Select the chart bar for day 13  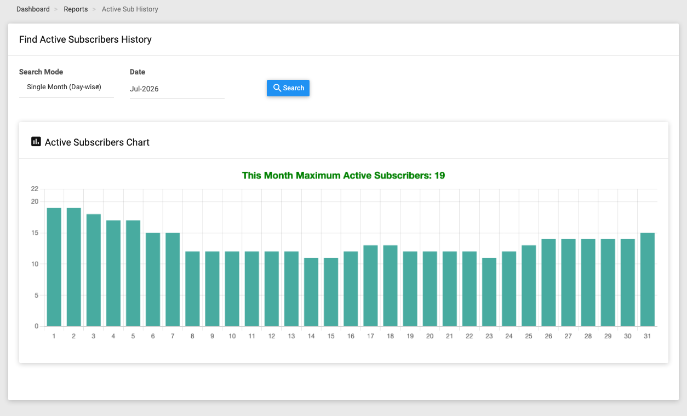(291, 289)
